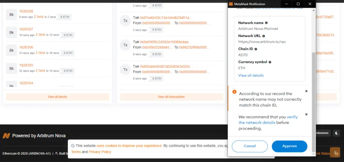Cancel the MetaMask network request
Screen dimensions: 344x162
pyautogui.click(x=250, y=146)
